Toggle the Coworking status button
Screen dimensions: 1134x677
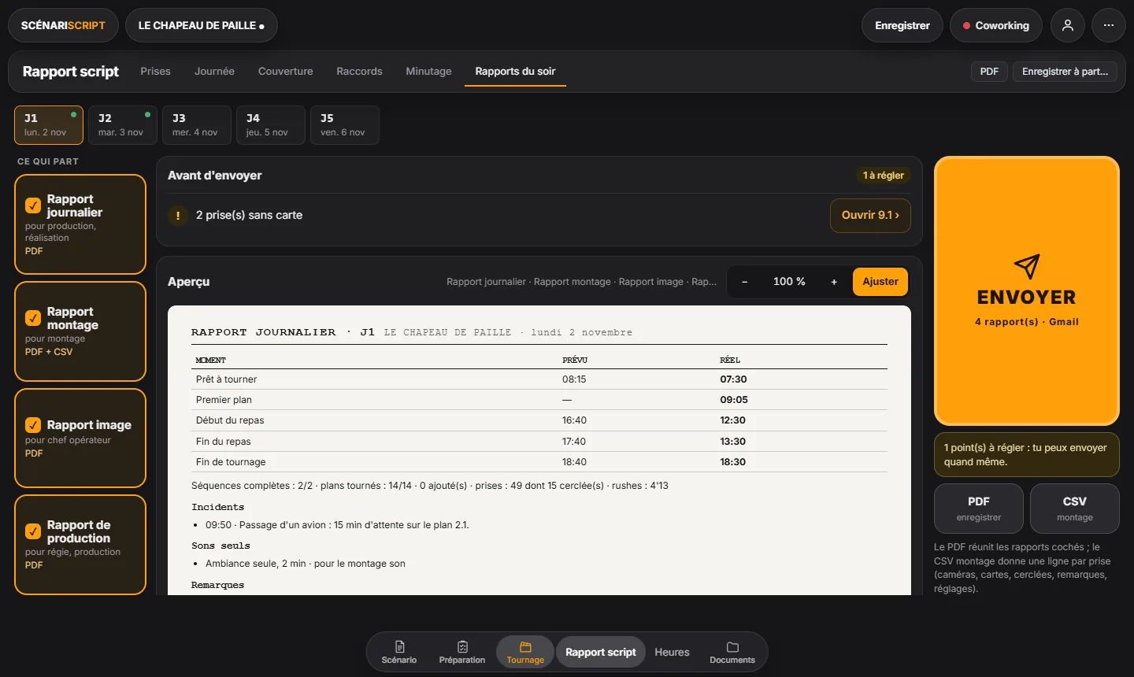(996, 25)
